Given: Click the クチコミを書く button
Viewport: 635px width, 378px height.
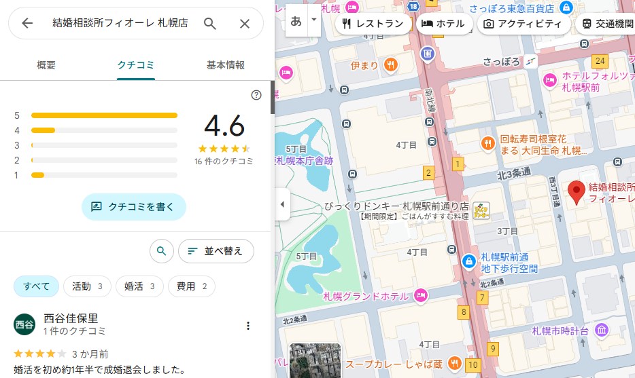Looking at the screenshot, I should [134, 207].
